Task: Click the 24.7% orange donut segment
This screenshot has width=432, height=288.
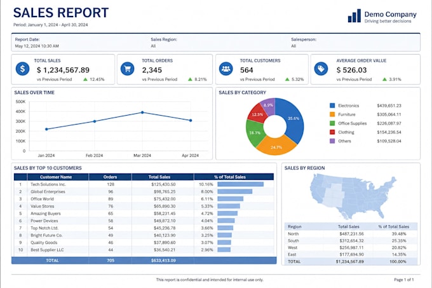Action: pos(276,147)
